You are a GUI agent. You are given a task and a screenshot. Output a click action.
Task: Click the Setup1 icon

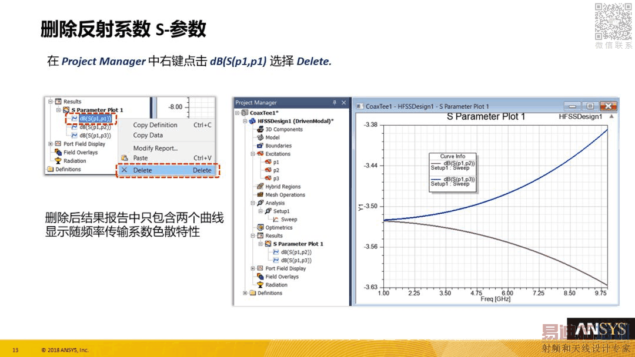(268, 211)
